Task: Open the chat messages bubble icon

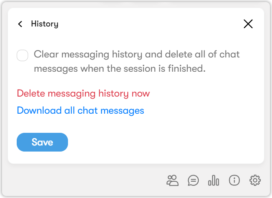Action: (x=193, y=180)
